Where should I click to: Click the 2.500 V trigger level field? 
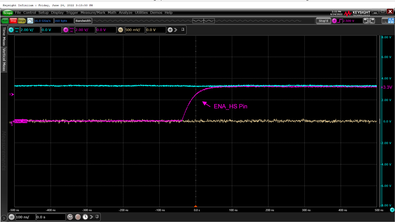[352, 21]
